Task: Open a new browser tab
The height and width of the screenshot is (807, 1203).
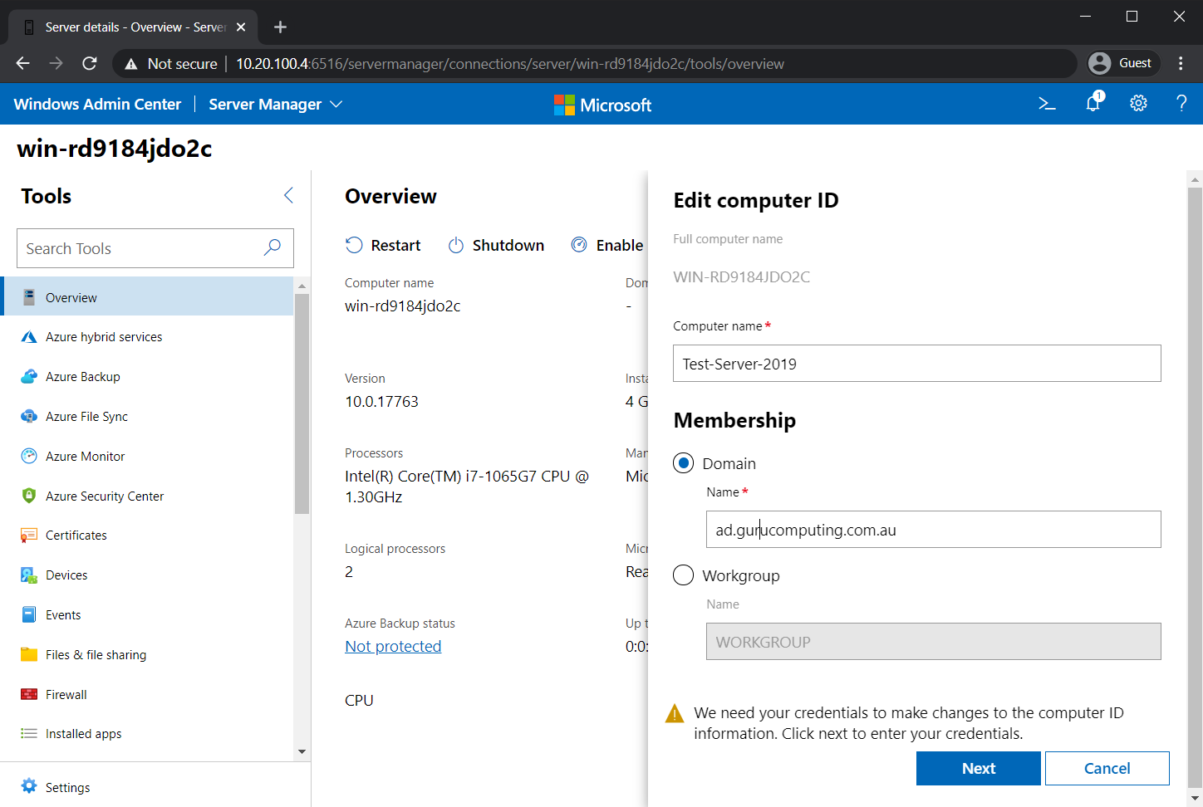Action: point(280,27)
